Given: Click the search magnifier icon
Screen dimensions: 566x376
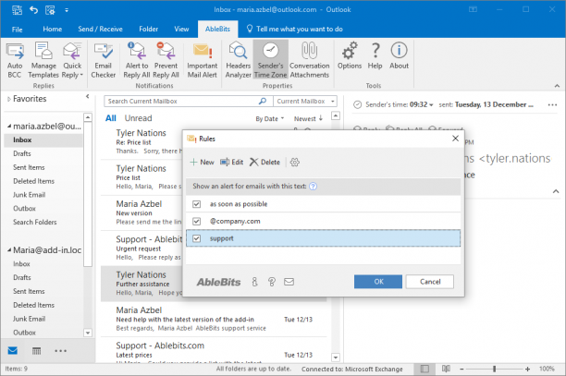Looking at the screenshot, I should [263, 101].
